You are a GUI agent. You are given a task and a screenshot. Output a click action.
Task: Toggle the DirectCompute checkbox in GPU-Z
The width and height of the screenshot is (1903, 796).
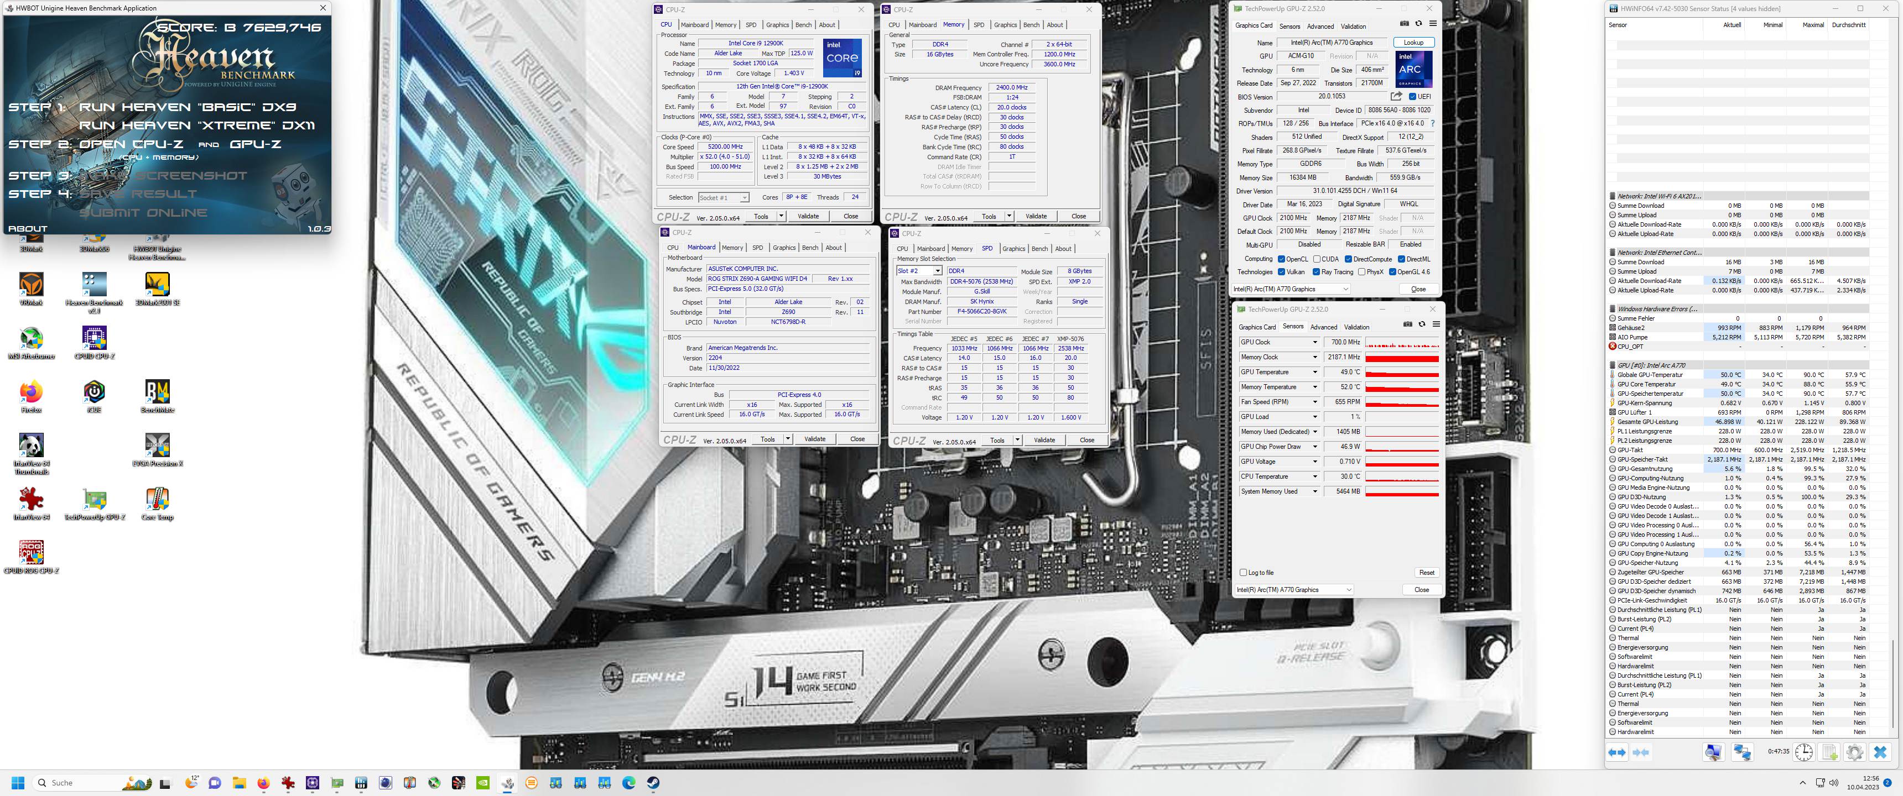point(1348,259)
